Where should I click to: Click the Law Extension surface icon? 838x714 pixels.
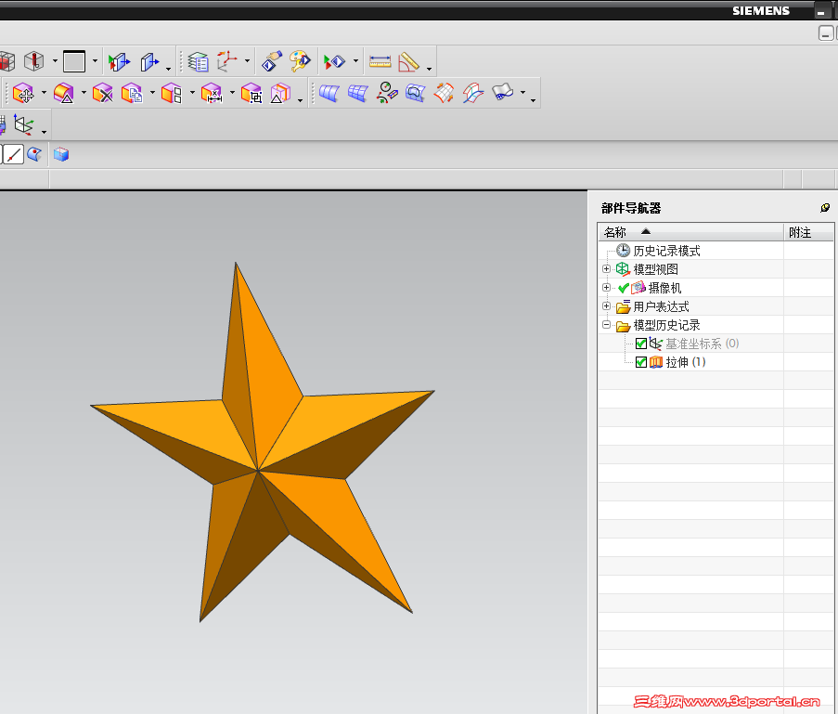pos(473,93)
